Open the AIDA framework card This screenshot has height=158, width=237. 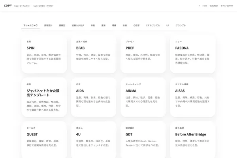click(94, 97)
